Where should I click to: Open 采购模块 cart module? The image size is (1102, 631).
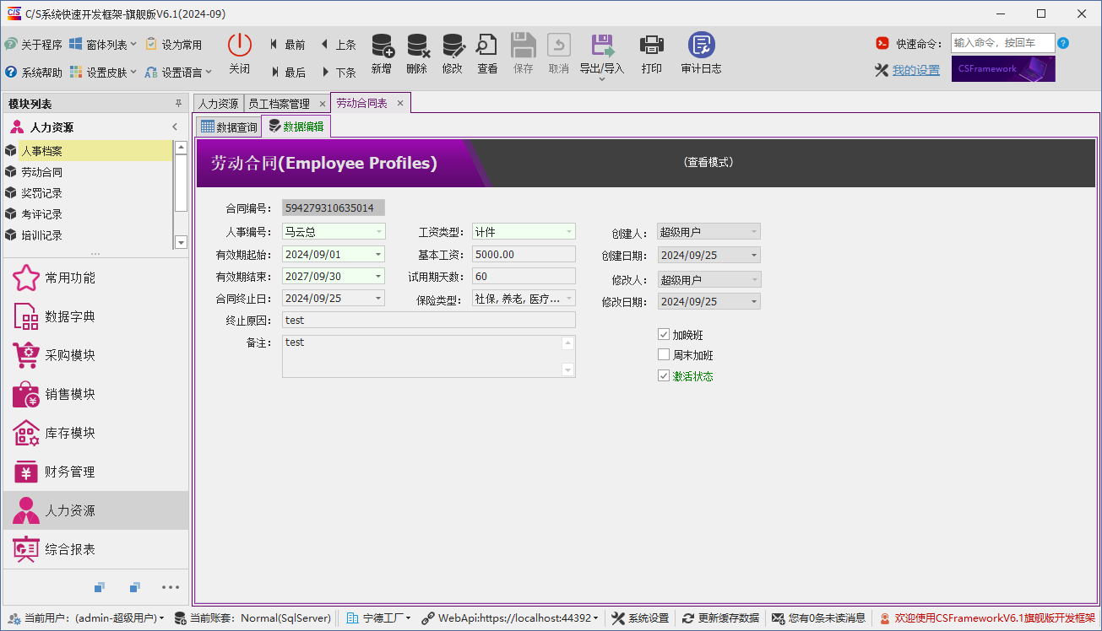(x=95, y=355)
